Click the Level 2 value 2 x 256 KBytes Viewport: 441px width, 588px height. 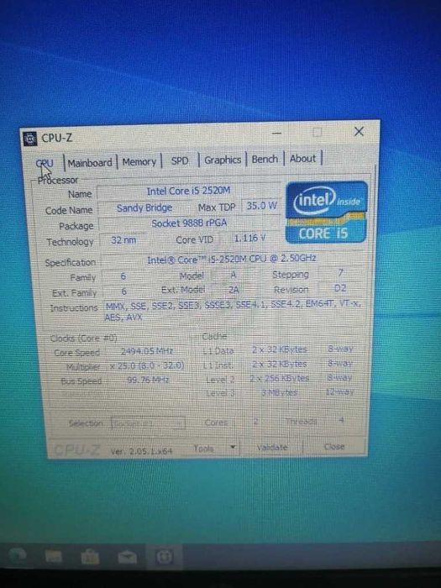[x=280, y=378]
